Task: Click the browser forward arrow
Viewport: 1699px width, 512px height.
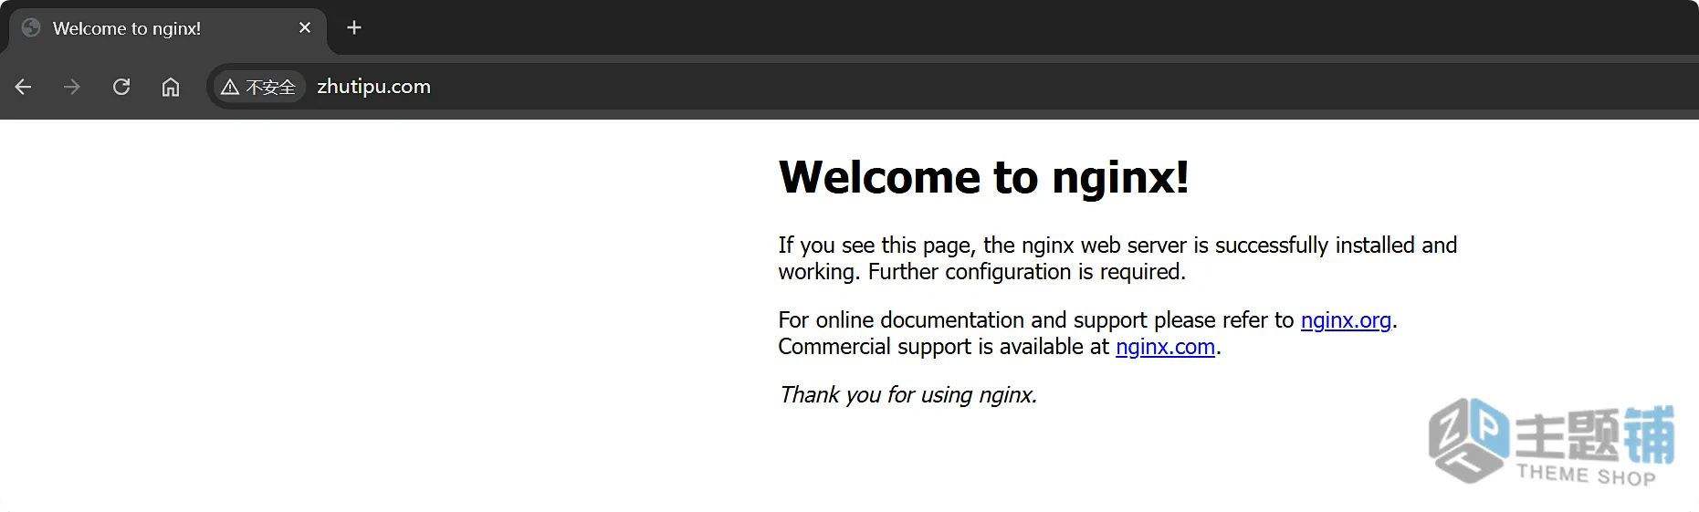Action: tap(72, 87)
